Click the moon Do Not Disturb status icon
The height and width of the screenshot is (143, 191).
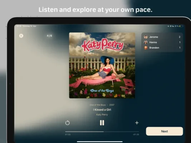[173, 26]
